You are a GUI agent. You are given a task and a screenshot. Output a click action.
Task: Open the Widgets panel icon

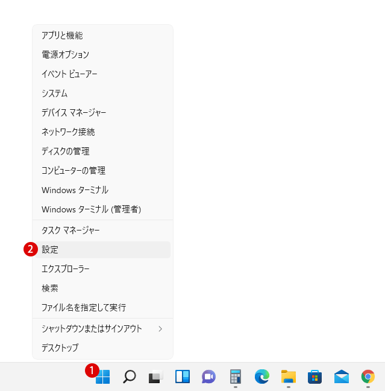183,377
